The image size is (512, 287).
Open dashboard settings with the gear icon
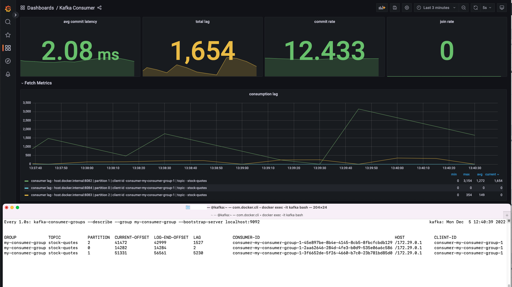[x=407, y=8]
